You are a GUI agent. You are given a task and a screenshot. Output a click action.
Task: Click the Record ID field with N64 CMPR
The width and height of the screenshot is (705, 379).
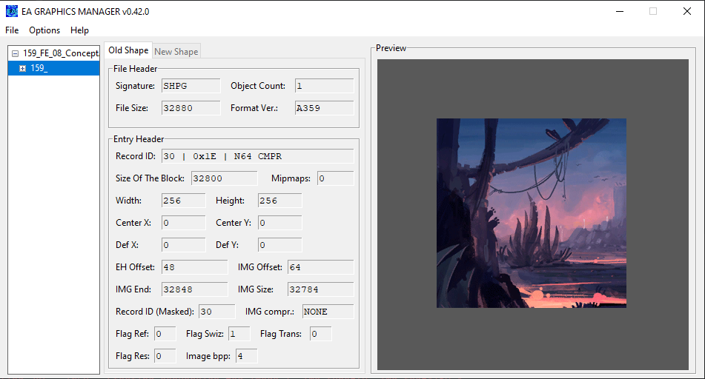click(258, 156)
